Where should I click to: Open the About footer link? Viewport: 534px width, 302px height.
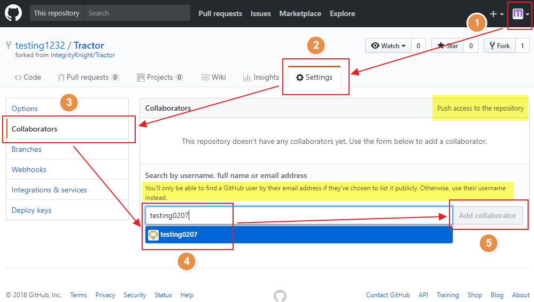pos(521,295)
